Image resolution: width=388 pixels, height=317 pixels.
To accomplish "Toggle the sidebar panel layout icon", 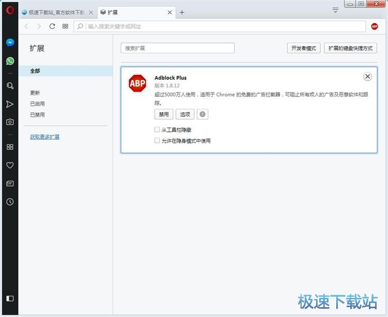I will [10, 298].
